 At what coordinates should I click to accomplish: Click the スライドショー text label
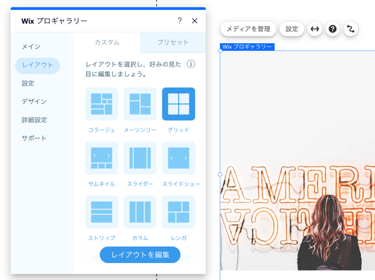(181, 184)
